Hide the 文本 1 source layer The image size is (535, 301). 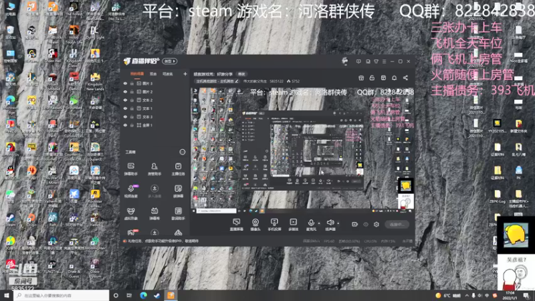pos(125,108)
